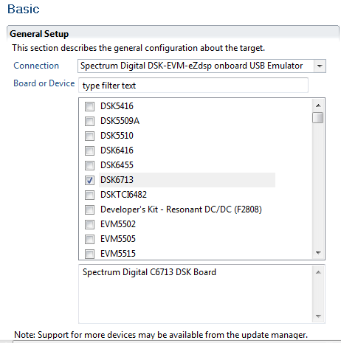Select the DSK6416 board checkbox
The height and width of the screenshot is (343, 341).
coord(89,150)
